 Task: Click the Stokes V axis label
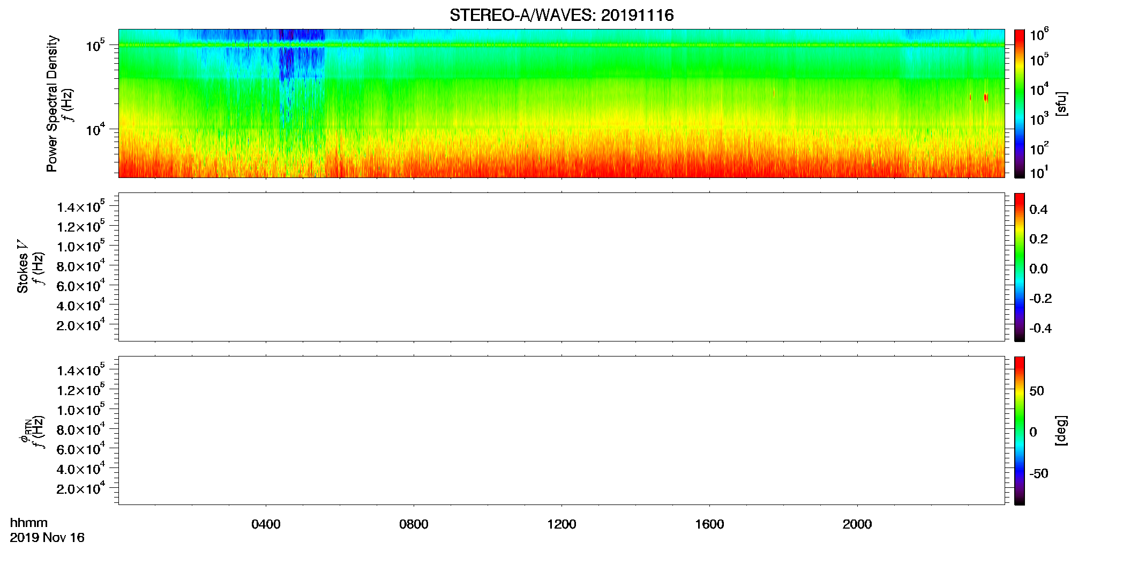tap(23, 267)
